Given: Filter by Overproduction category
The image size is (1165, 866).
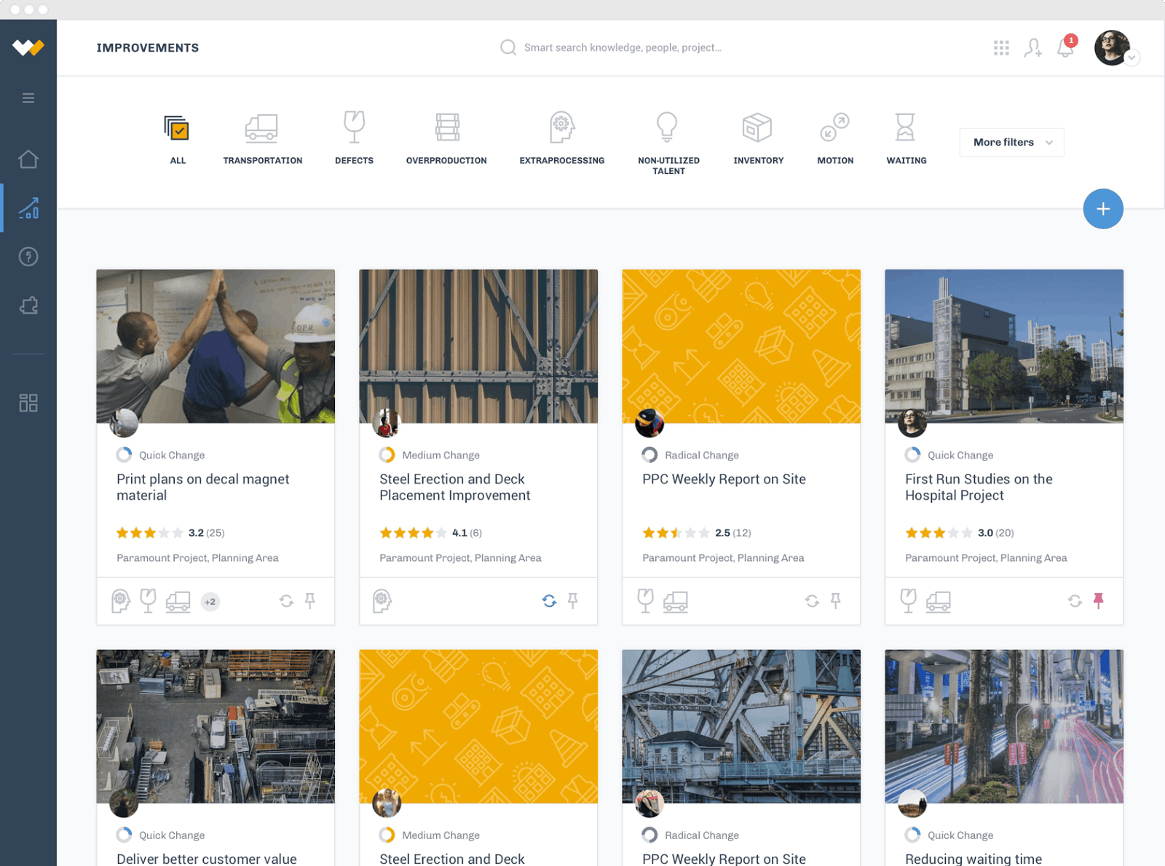Looking at the screenshot, I should [x=446, y=139].
